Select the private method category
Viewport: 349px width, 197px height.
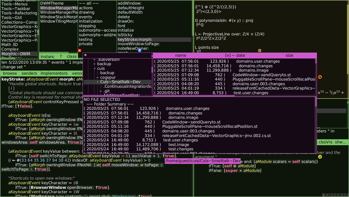coord(97,44)
